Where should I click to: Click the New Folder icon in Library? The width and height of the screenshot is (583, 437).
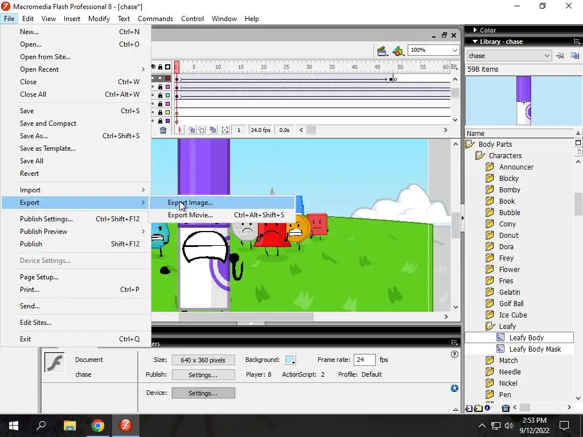click(478, 409)
